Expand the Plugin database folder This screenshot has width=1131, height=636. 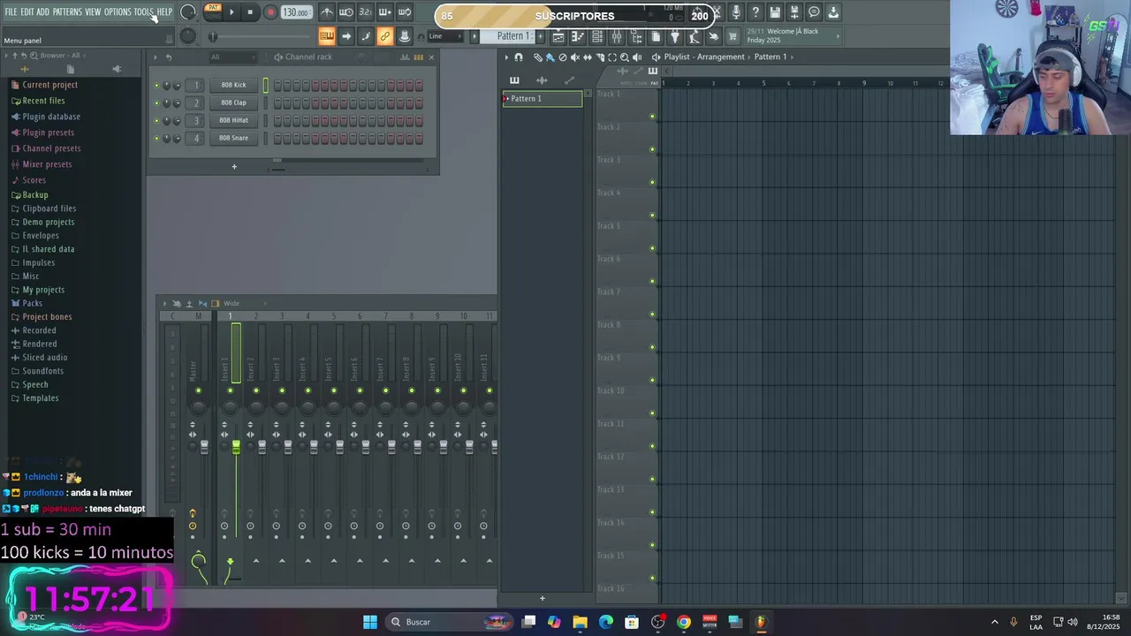(x=51, y=117)
